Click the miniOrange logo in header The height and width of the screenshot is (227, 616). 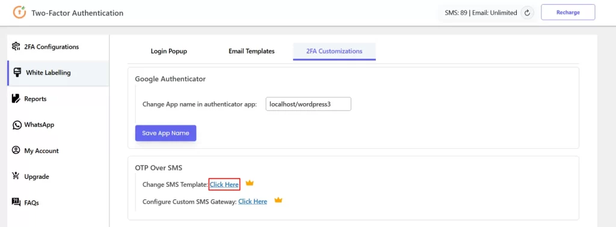click(x=19, y=13)
